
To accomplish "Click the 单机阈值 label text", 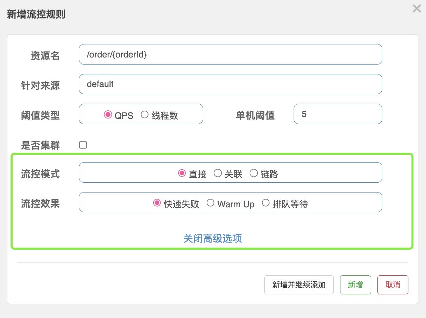I will [255, 115].
